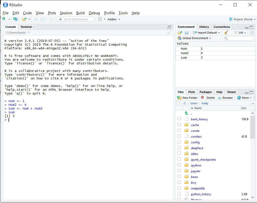Image resolution: width=257 pixels, height=203 pixels.
Task: Tick checkbox for .deepface folder
Action: 179,147
